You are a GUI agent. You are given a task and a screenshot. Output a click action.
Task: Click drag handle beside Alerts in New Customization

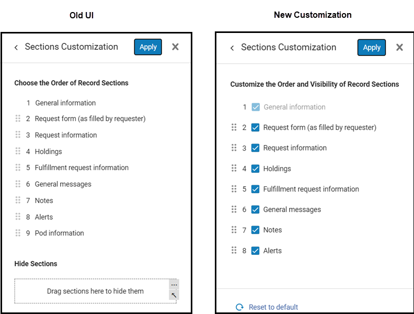pyautogui.click(x=234, y=250)
